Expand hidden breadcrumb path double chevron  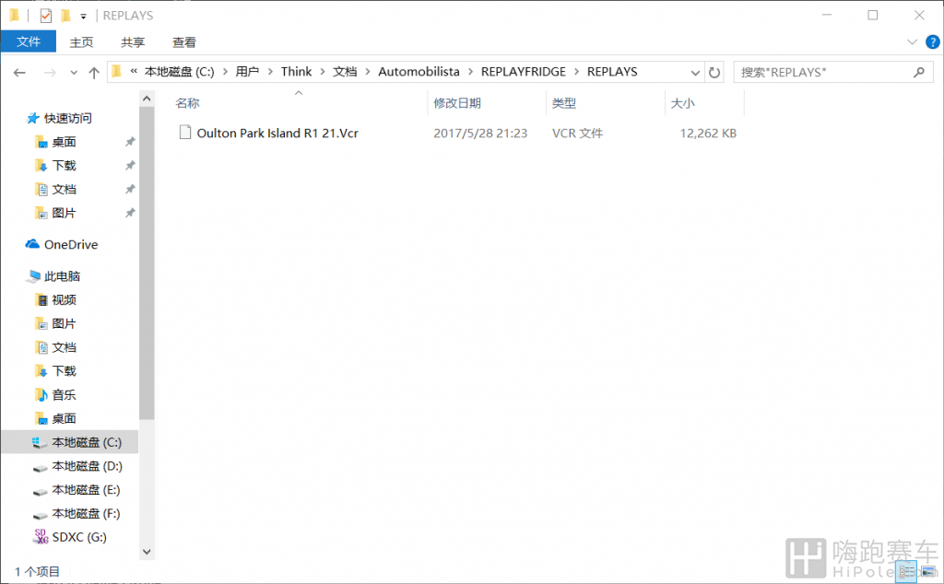(x=134, y=72)
